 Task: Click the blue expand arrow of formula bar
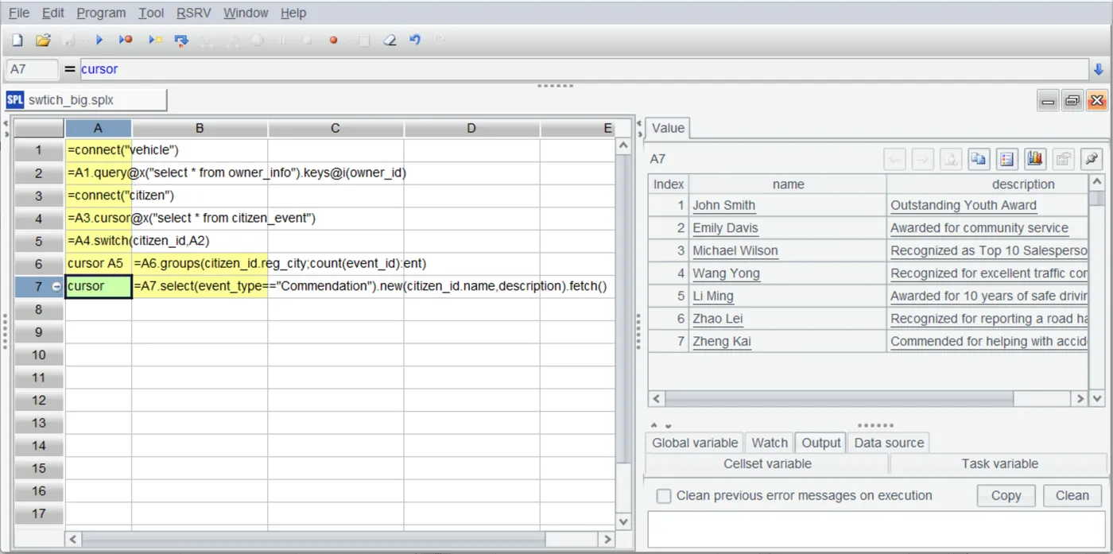(x=1099, y=69)
